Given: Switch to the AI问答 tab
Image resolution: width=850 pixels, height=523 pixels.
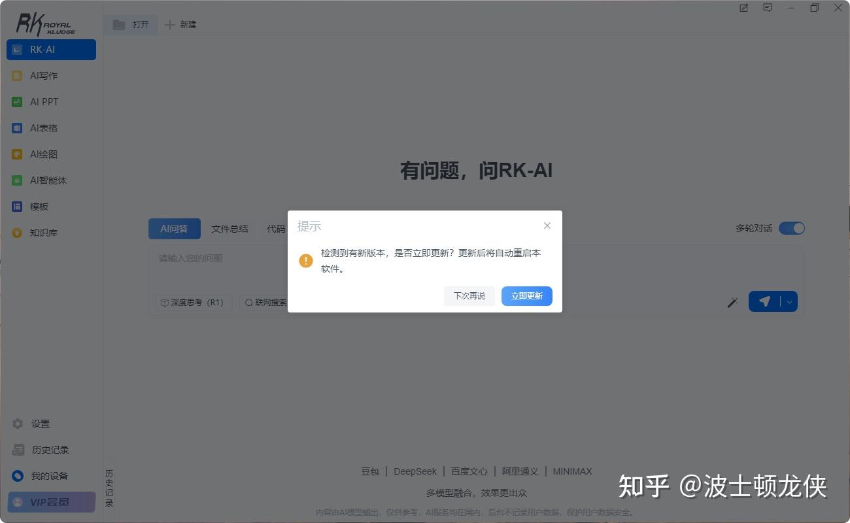Looking at the screenshot, I should (x=174, y=229).
